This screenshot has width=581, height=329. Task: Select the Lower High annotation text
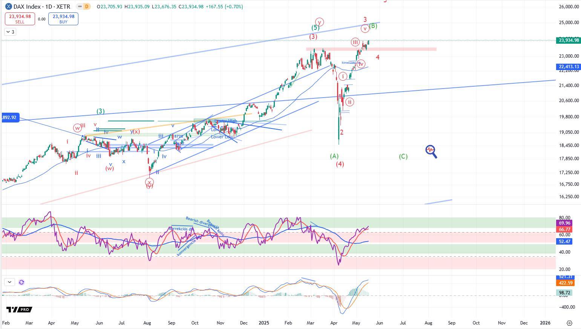click(225, 121)
